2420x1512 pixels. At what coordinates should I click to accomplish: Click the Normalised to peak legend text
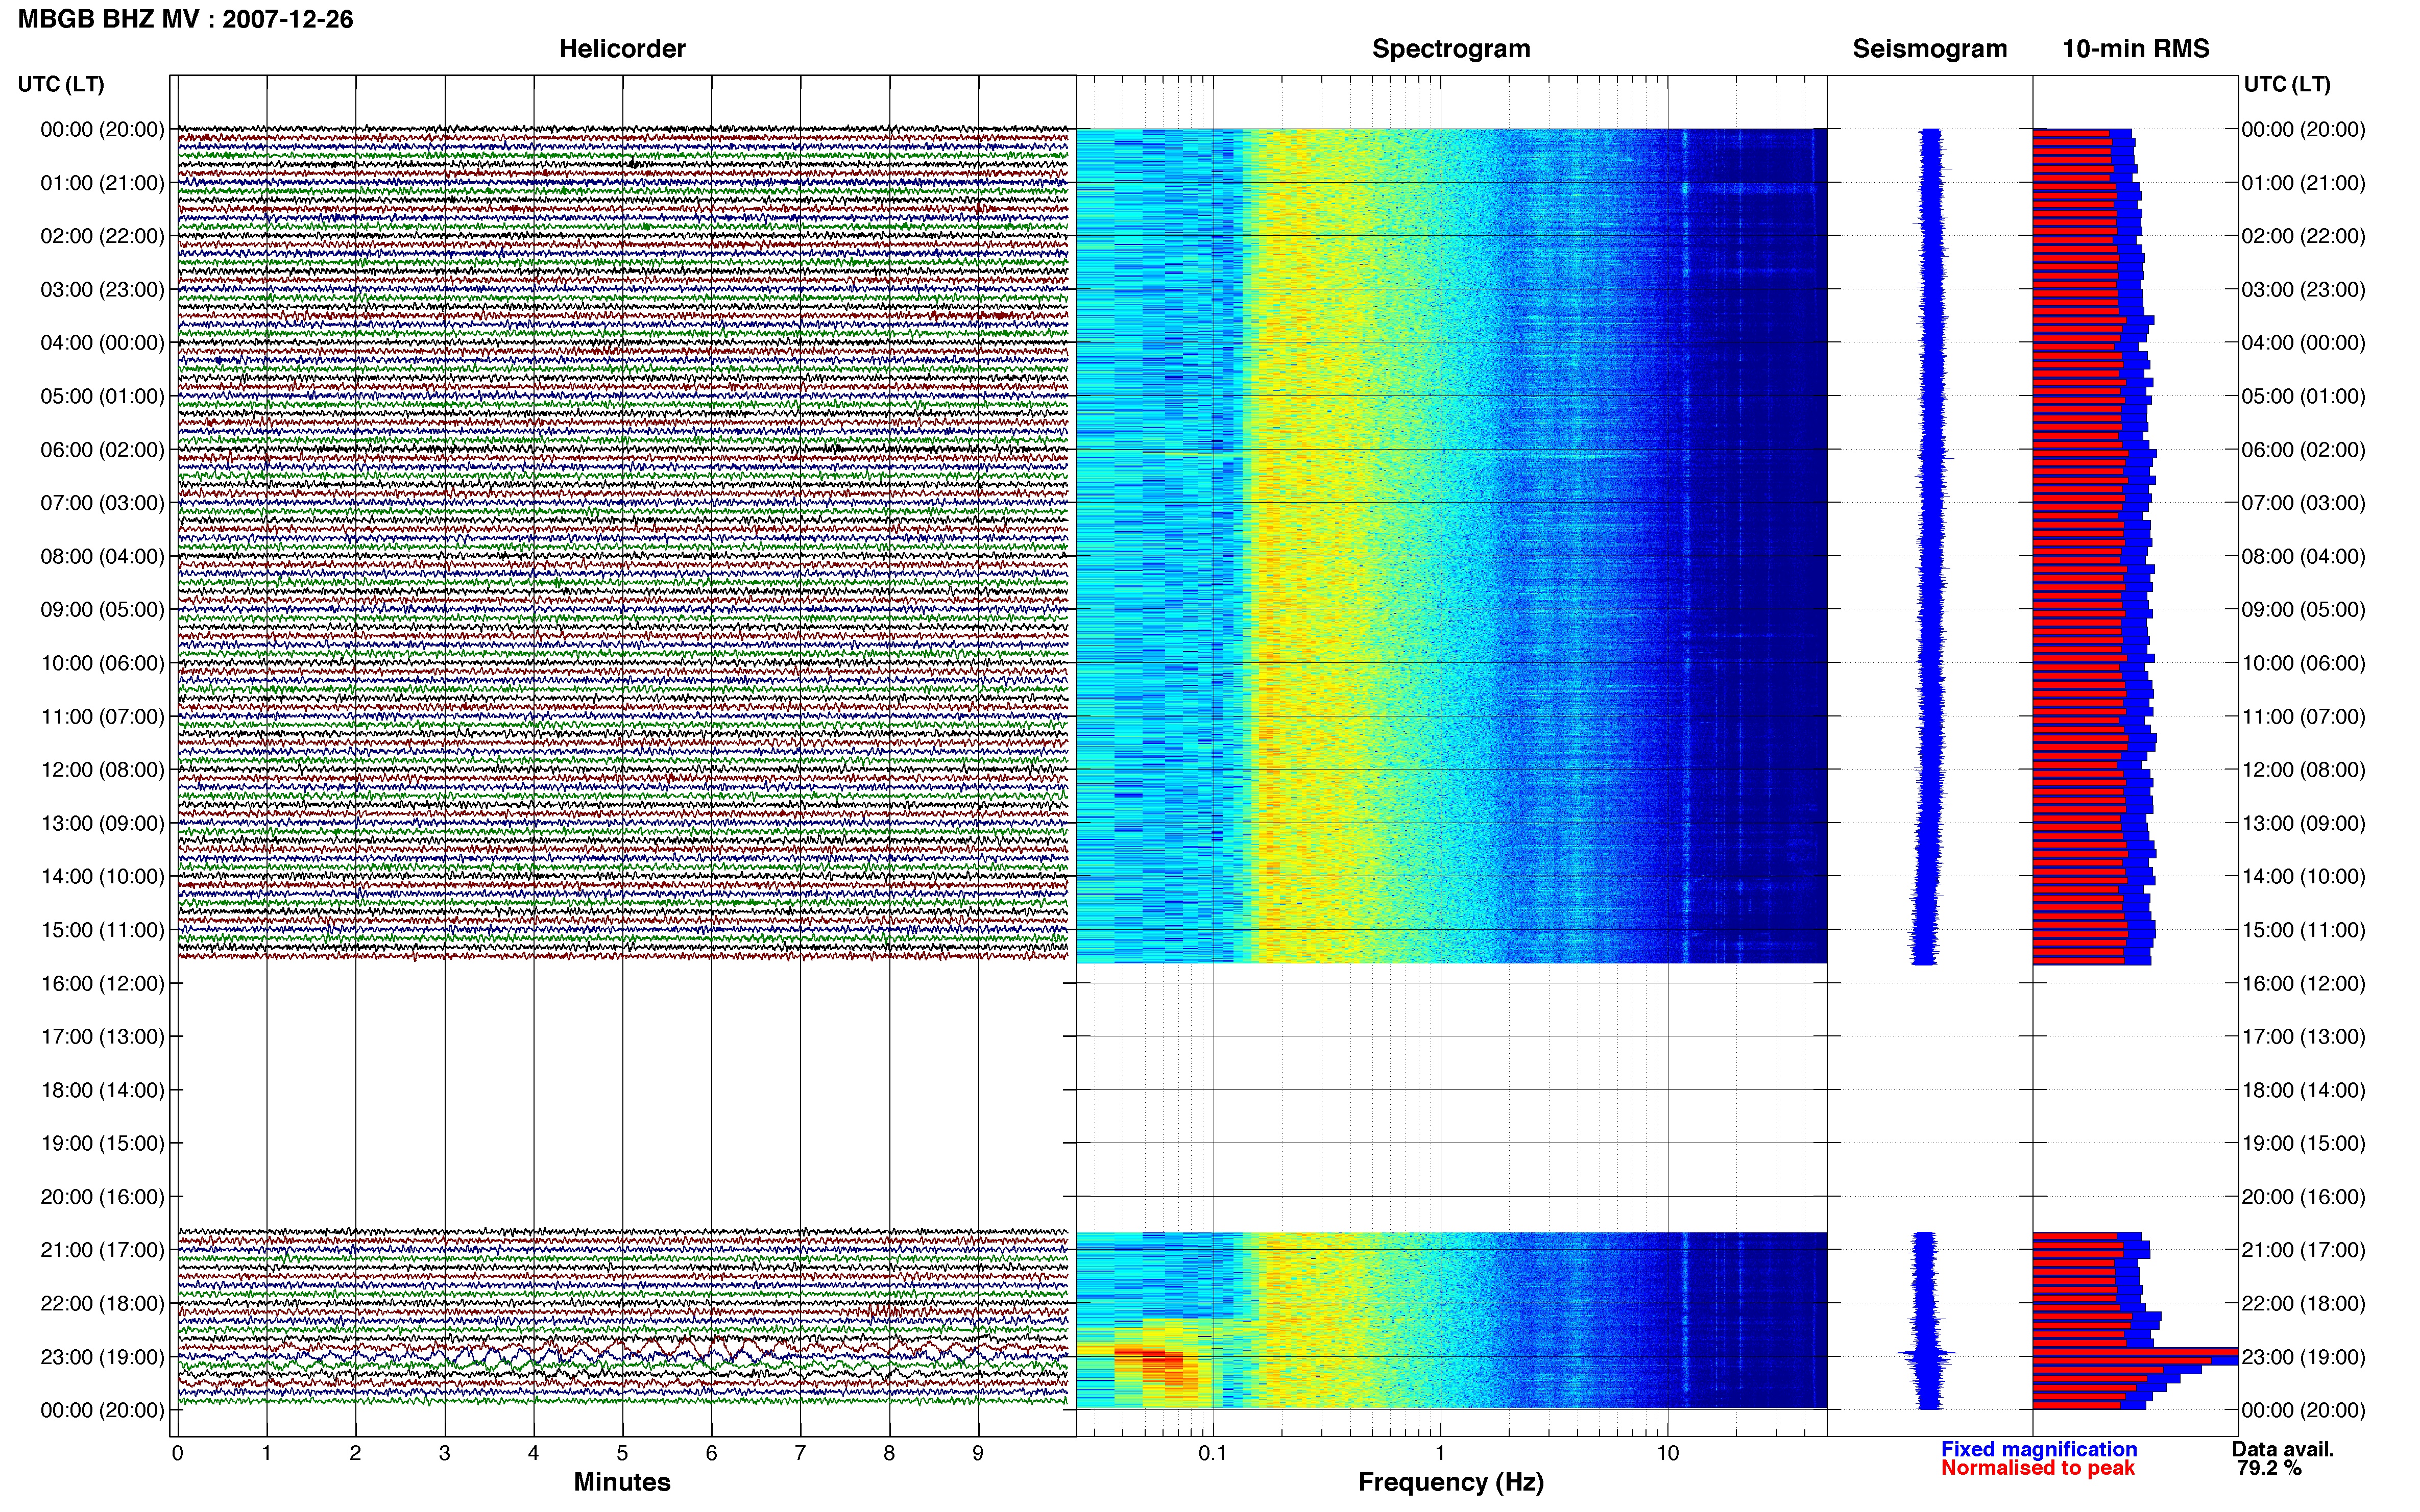point(2038,1469)
